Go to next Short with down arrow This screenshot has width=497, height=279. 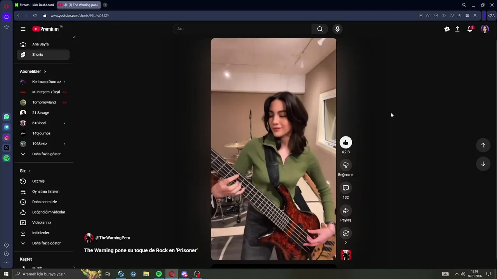[483, 164]
